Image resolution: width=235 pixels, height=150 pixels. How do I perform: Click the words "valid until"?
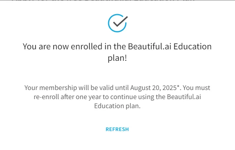coord(114,88)
